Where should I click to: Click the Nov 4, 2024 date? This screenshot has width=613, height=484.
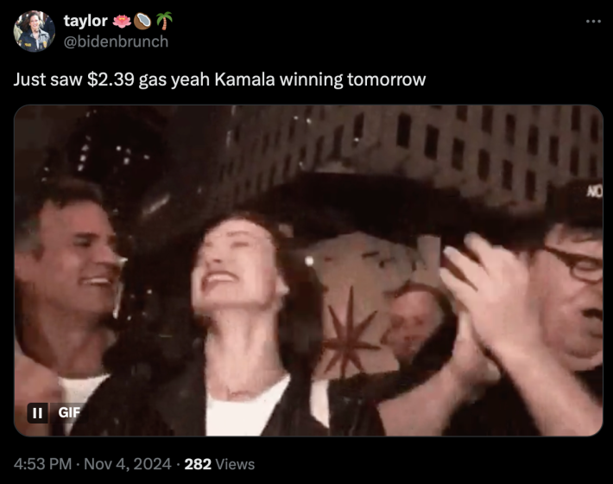coord(128,464)
